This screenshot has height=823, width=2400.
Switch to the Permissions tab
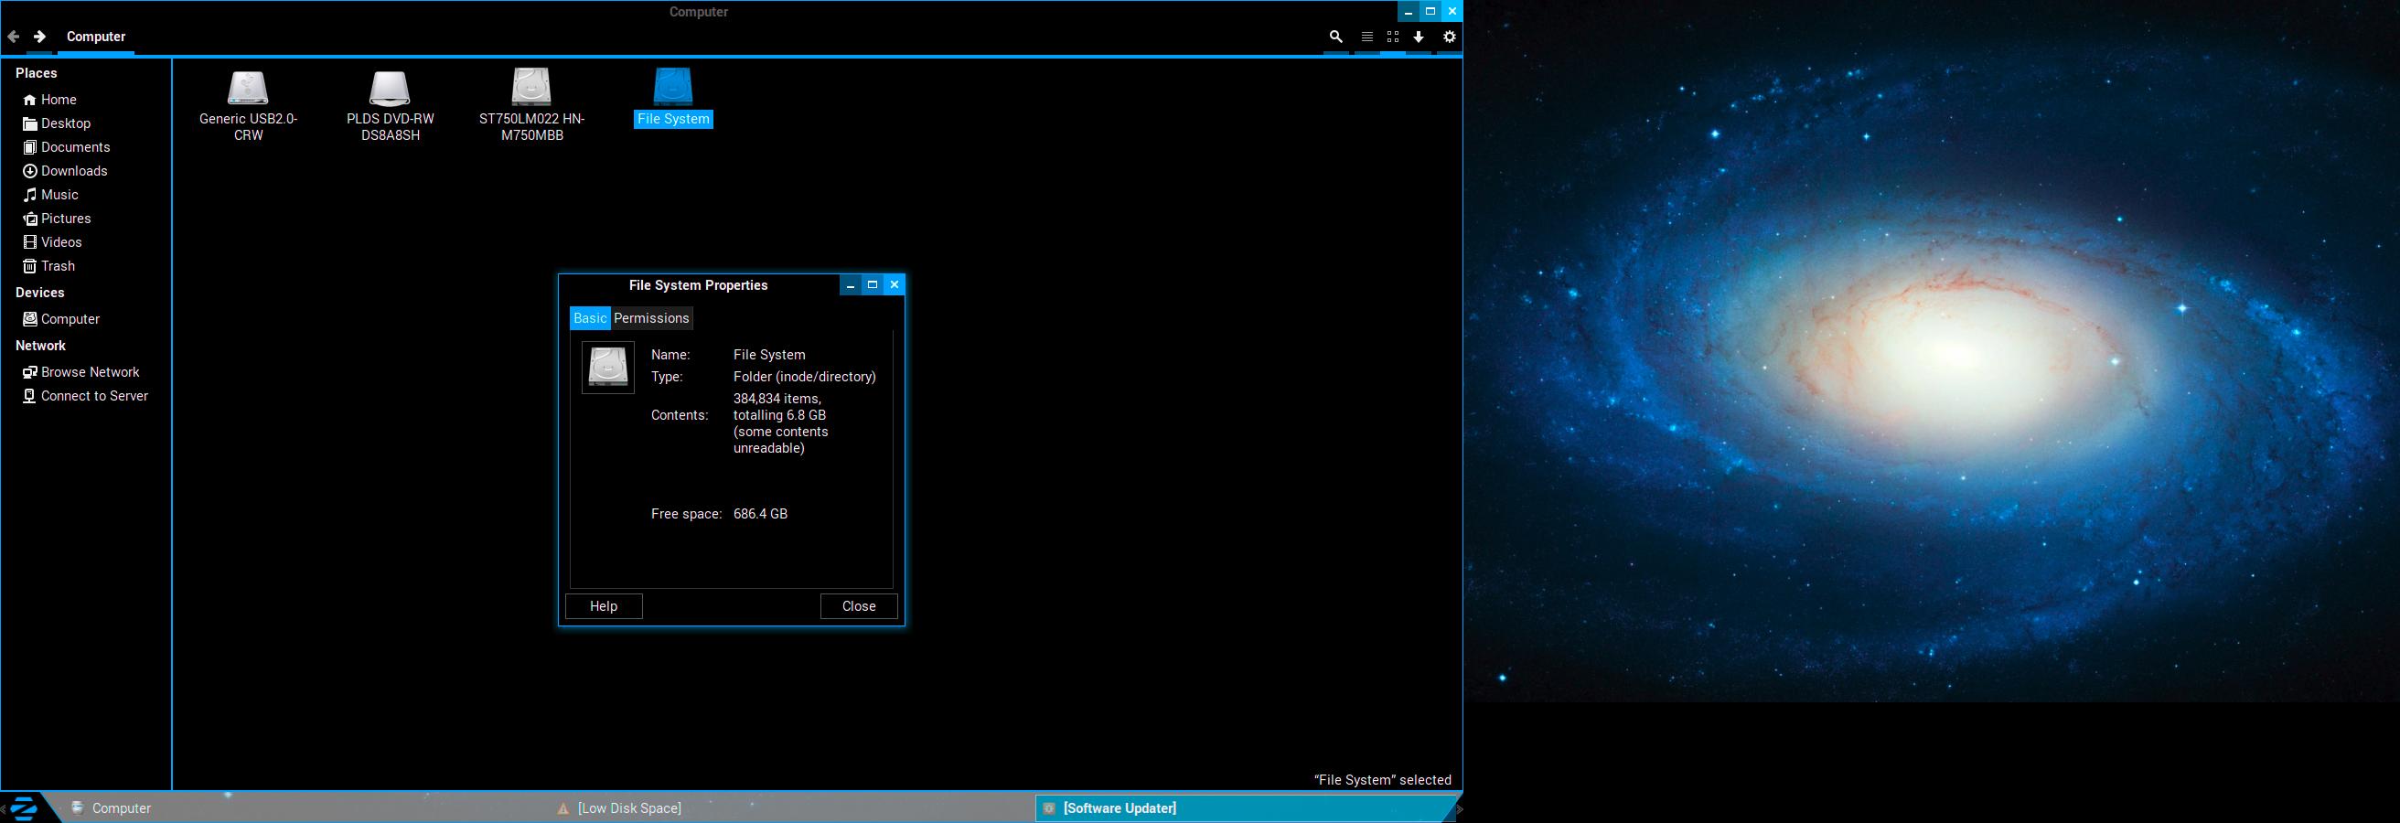click(651, 318)
